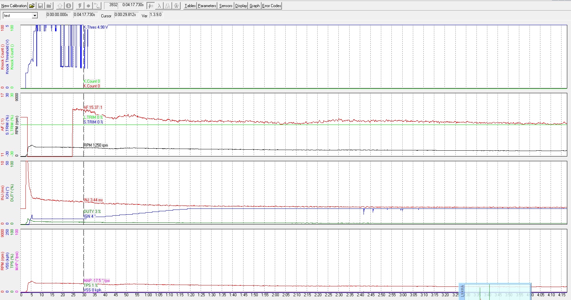Click the fan wheel toolbar icon
This screenshot has height=300, width=571.
tap(176, 6)
